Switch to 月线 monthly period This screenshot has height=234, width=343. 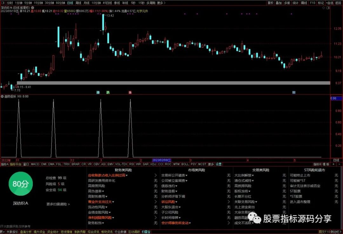point(87,3)
